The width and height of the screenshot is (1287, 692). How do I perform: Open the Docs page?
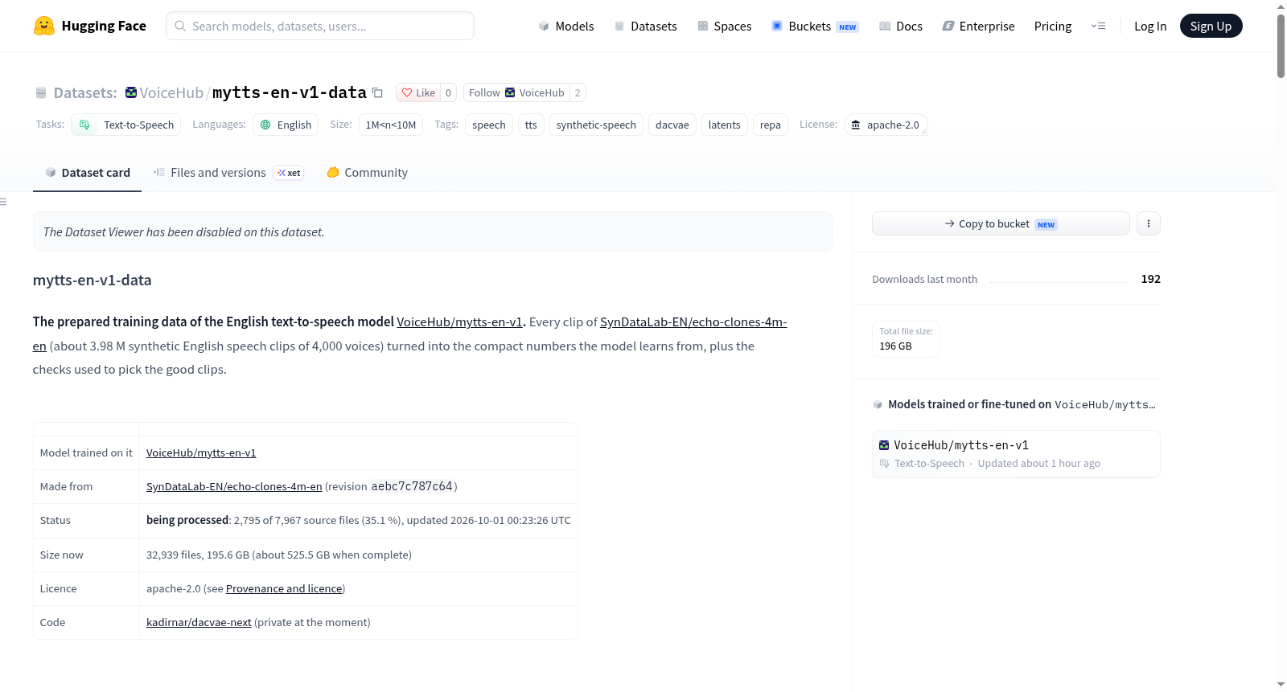click(x=901, y=26)
